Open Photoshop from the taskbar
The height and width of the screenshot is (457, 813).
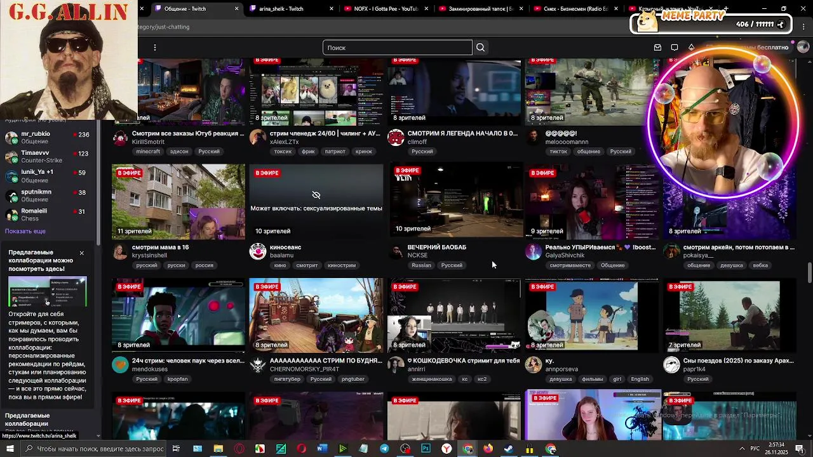click(426, 449)
